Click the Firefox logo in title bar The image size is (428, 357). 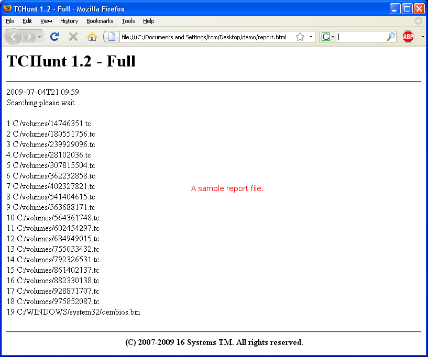(7, 8)
